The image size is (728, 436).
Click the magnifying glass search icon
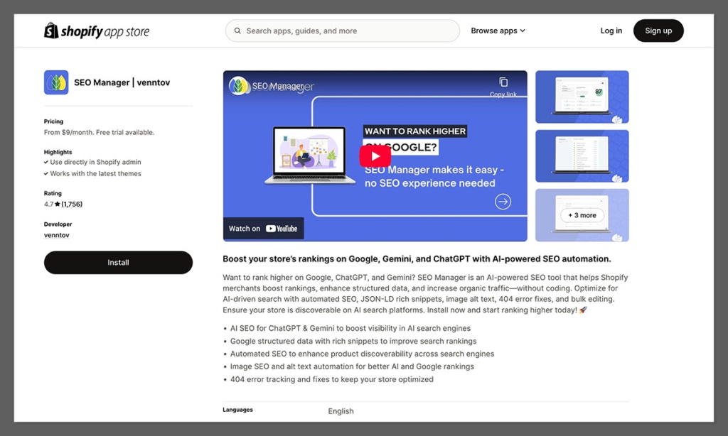pos(237,31)
